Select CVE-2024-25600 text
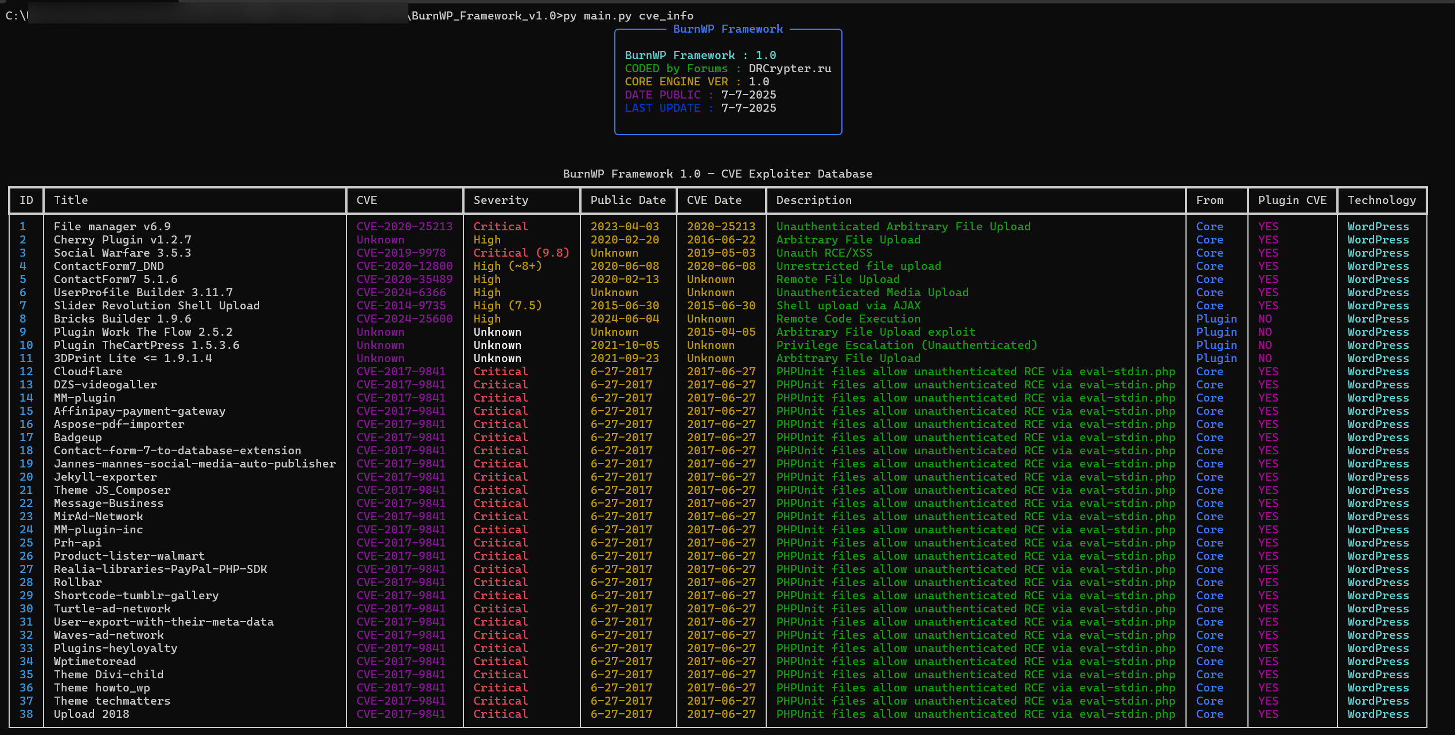This screenshot has height=735, width=1455. (x=404, y=319)
